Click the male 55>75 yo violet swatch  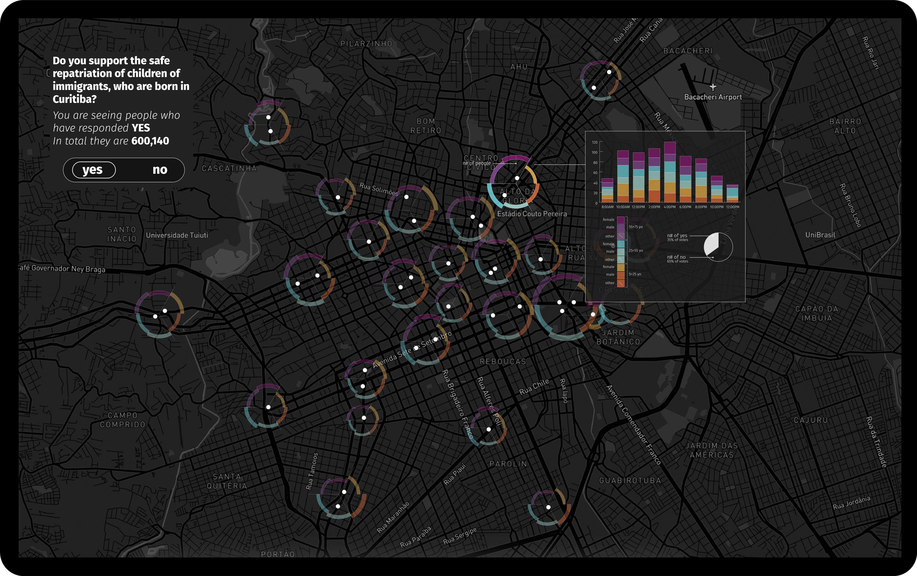coord(621,227)
